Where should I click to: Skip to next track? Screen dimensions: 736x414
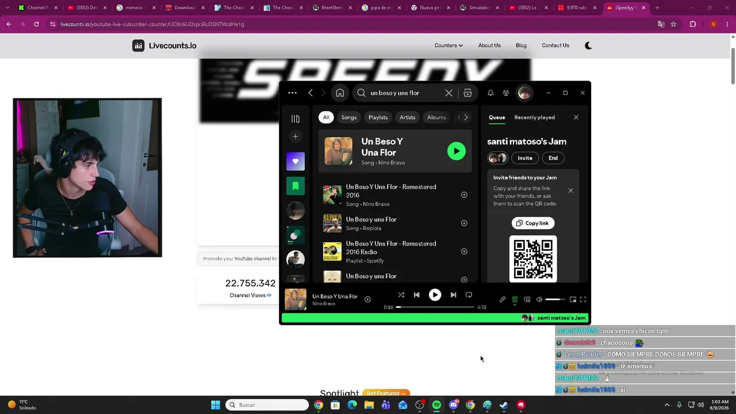click(453, 295)
